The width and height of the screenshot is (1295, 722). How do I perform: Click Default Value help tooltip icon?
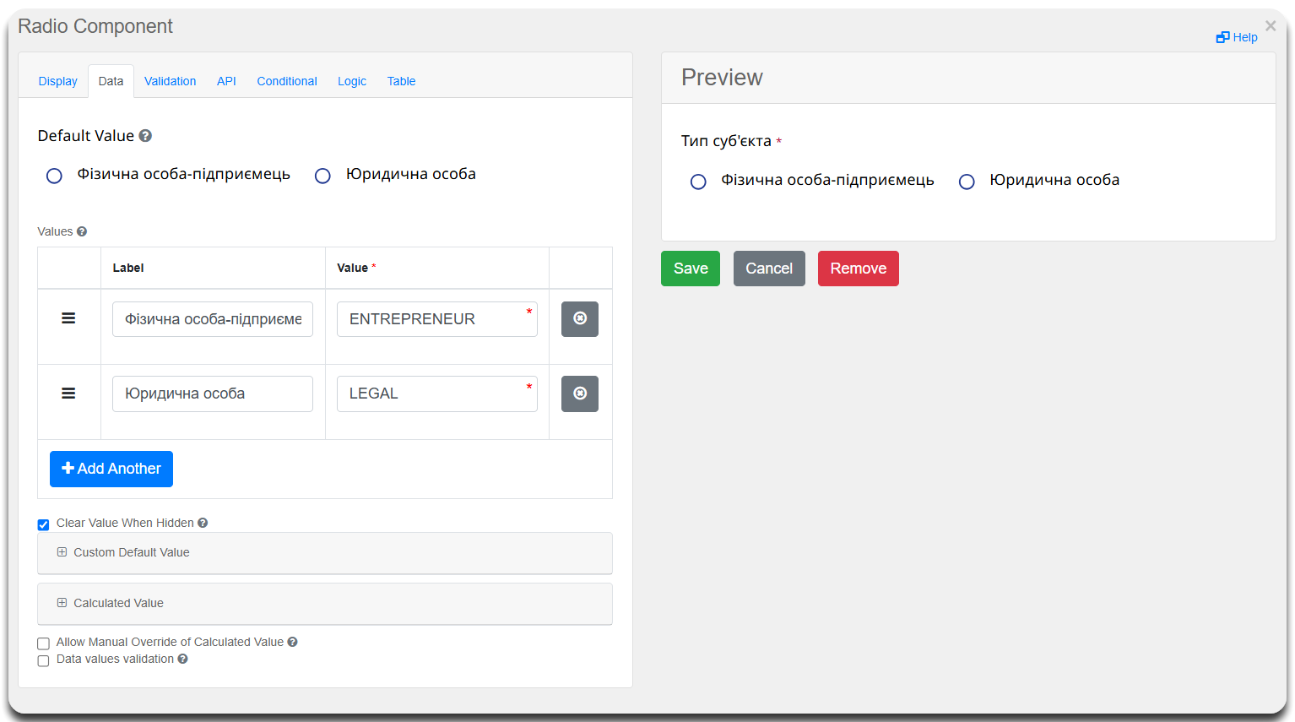coord(145,136)
